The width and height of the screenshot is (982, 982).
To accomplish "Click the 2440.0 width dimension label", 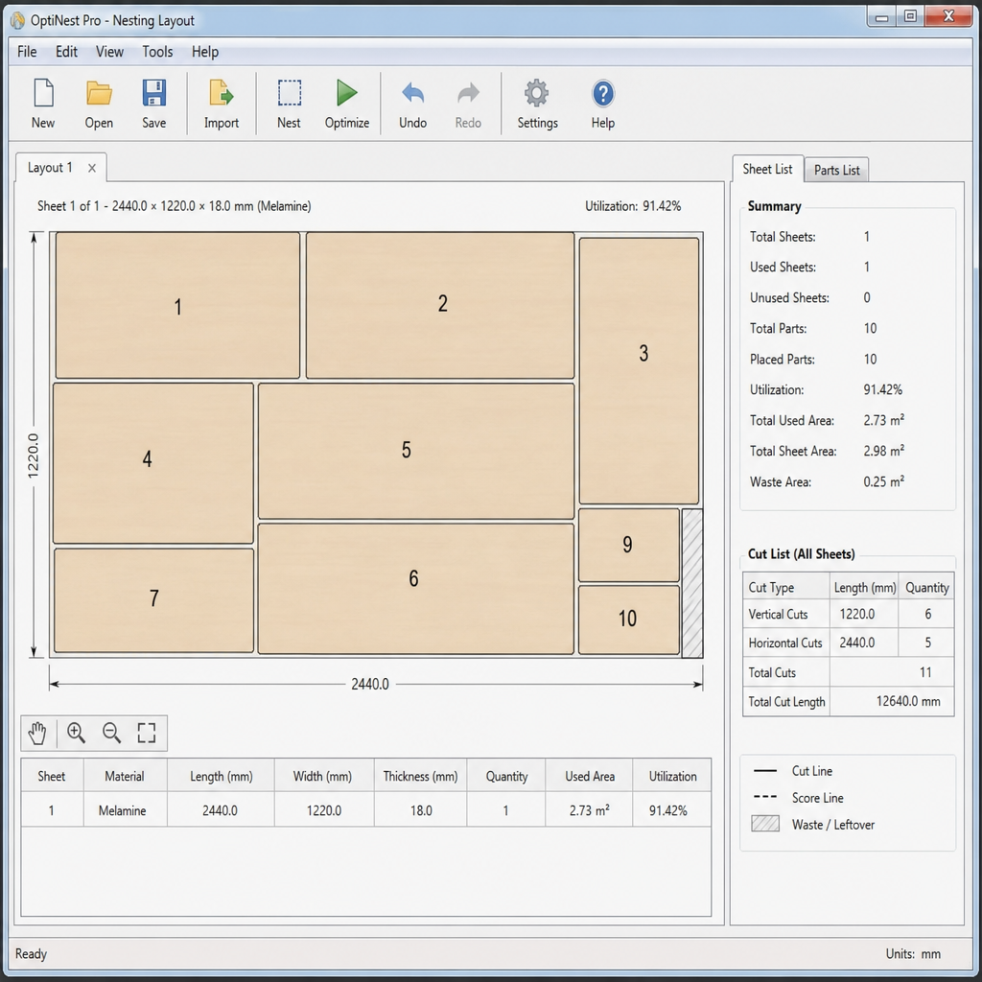I will point(370,684).
